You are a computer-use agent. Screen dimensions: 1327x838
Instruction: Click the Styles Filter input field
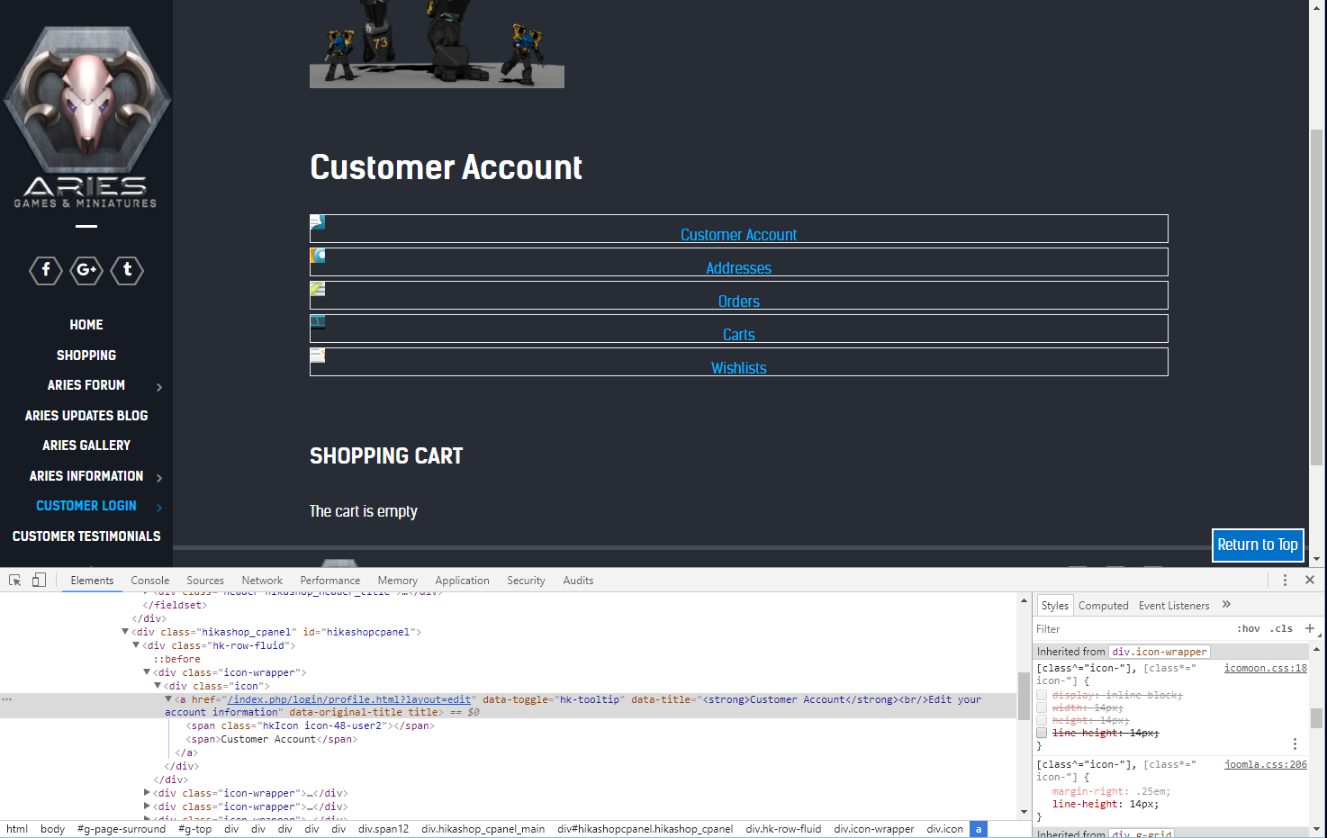coord(1130,629)
